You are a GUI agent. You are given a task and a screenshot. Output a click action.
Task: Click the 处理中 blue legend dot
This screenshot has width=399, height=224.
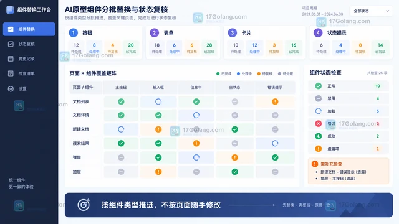238,73
